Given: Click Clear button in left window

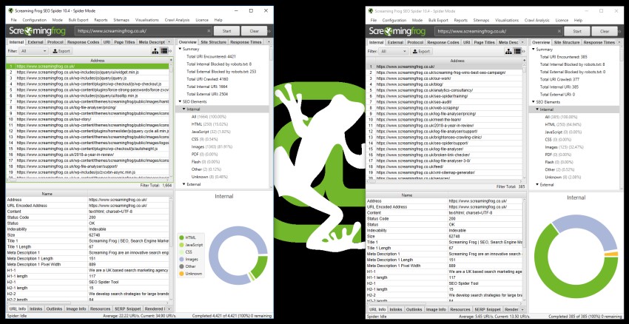Looking at the screenshot, I should point(254,31).
